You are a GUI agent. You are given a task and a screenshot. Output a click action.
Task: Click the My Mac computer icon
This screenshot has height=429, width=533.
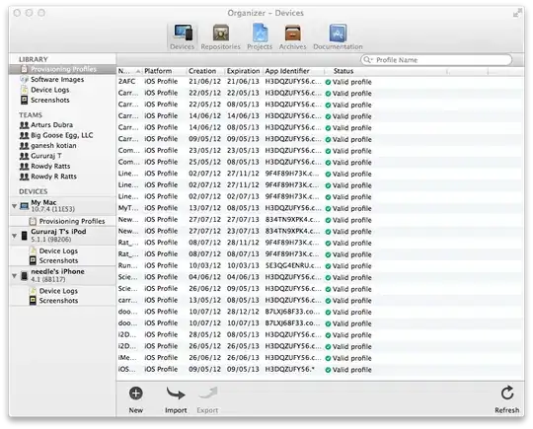tap(24, 206)
